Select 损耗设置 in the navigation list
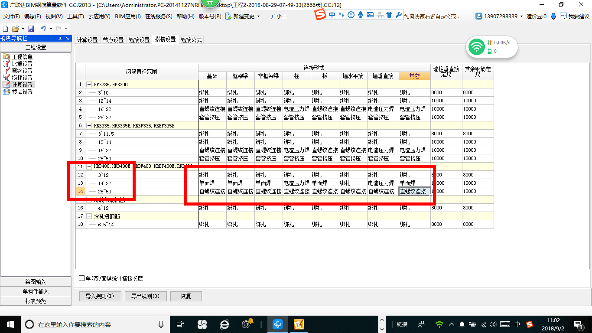The height and width of the screenshot is (333, 592). [x=17, y=78]
